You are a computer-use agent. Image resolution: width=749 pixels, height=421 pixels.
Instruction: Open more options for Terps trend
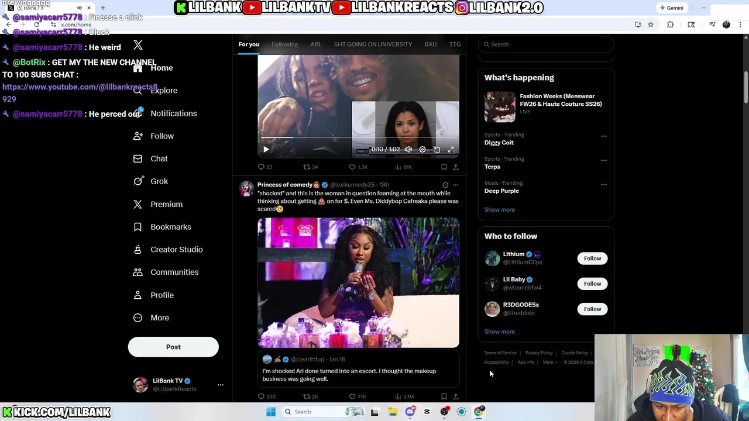coord(604,160)
